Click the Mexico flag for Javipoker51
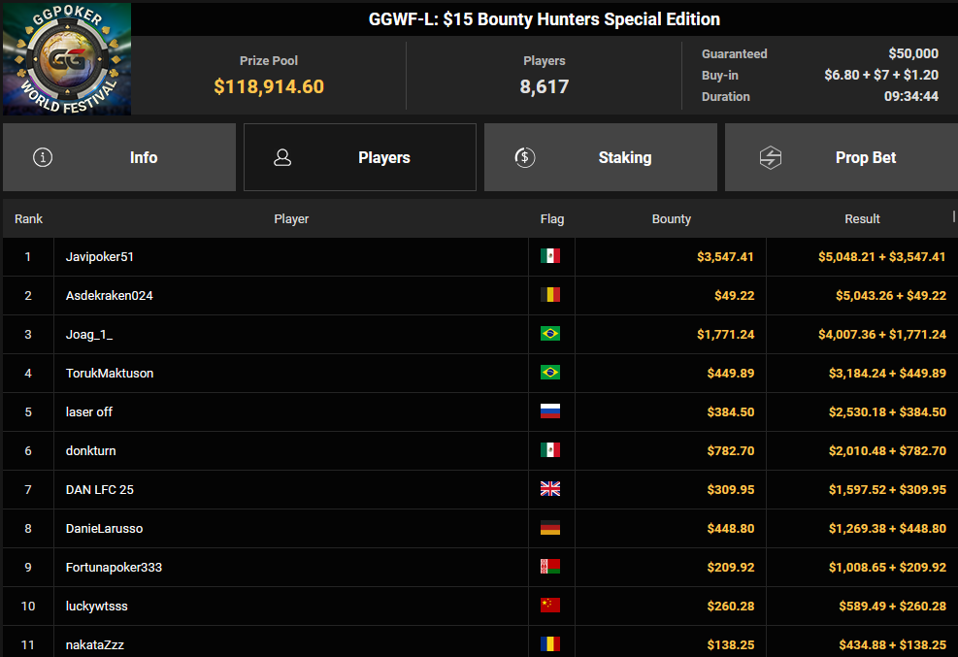 tap(550, 256)
